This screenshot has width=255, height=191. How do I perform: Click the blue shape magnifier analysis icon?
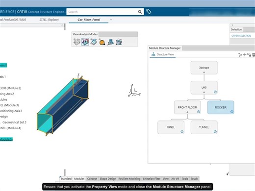point(110,42)
